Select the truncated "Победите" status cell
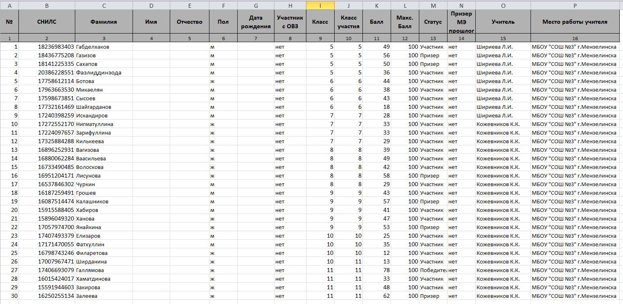623x304 pixels. click(433, 270)
